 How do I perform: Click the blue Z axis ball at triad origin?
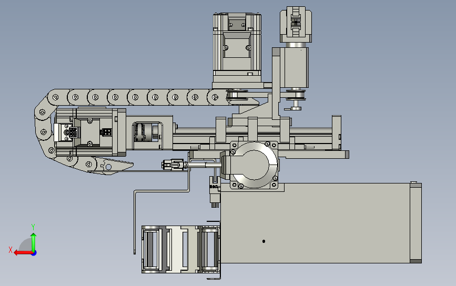(34, 253)
